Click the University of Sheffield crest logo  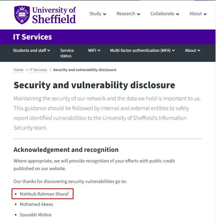[22, 15]
